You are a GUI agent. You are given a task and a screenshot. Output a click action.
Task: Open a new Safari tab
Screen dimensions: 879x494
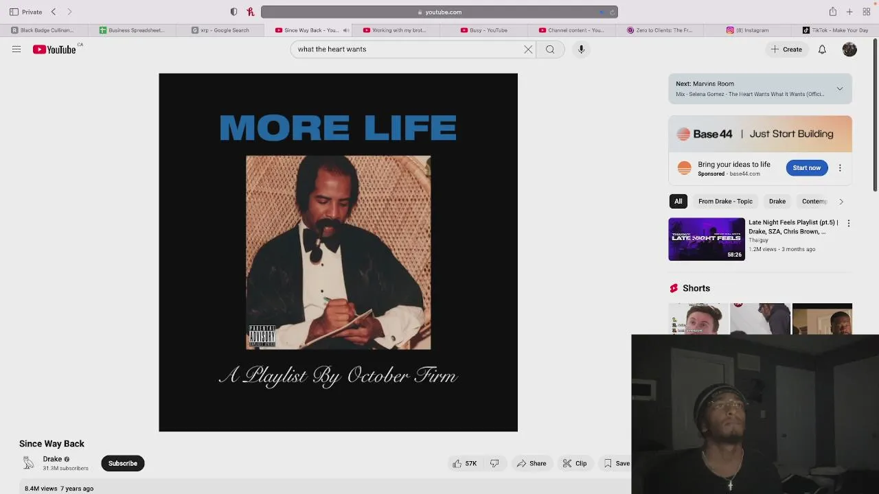pos(849,12)
